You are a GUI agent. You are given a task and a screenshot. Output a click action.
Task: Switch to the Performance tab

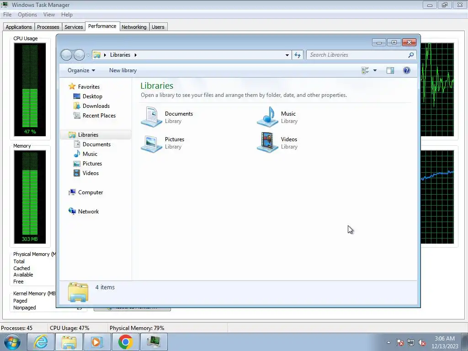102,26
